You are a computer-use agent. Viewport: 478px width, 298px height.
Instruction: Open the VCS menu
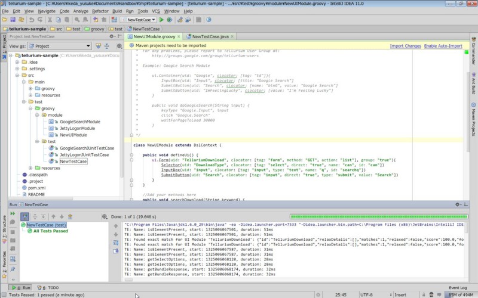pos(156,11)
